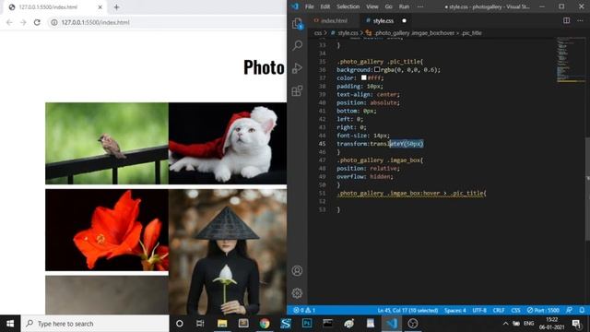The image size is (590, 332).
Task: Switch to the index.html editor tab
Action: (x=331, y=20)
